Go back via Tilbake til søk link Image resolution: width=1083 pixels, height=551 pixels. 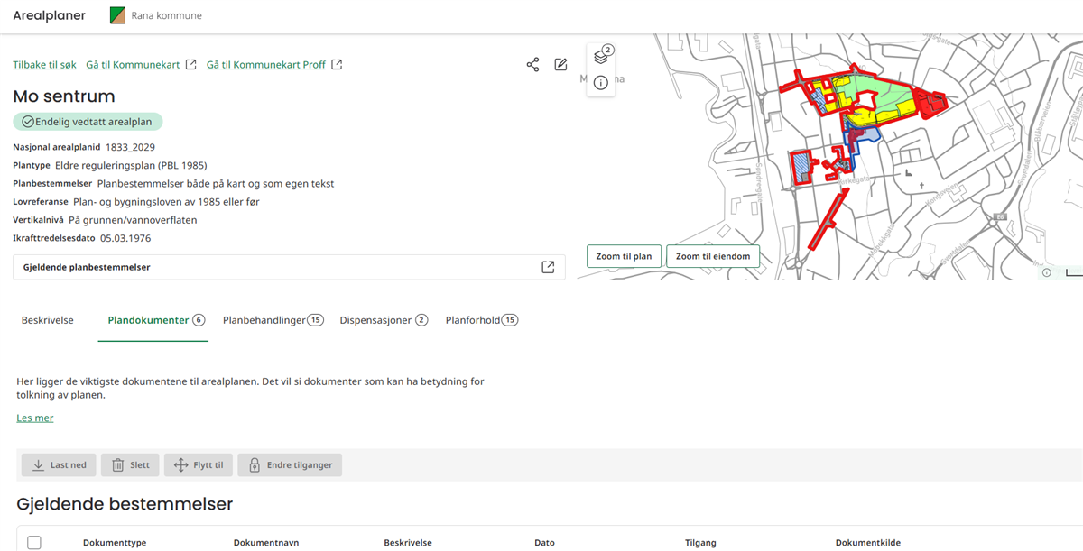click(44, 65)
